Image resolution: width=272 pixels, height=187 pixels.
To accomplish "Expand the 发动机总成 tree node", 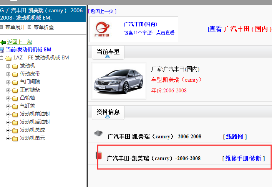I will (8, 130).
